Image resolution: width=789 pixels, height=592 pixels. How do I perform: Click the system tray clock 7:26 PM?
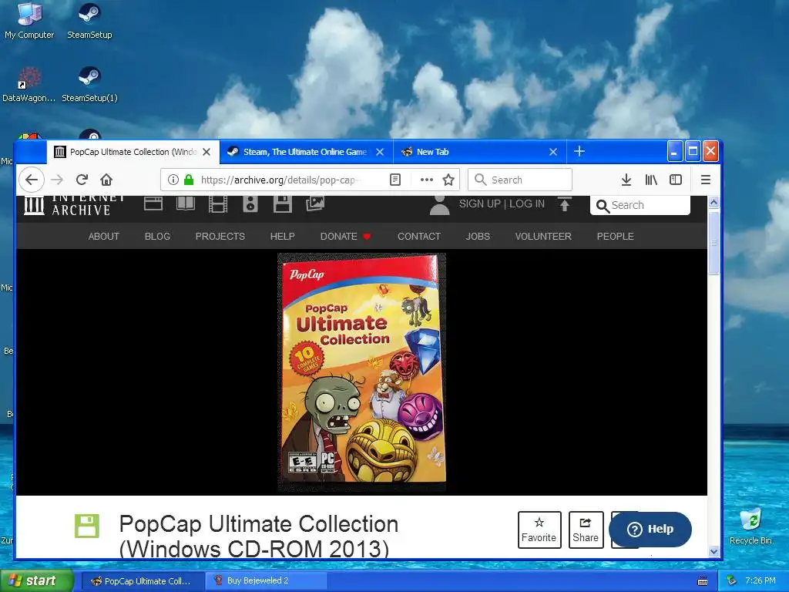click(760, 580)
